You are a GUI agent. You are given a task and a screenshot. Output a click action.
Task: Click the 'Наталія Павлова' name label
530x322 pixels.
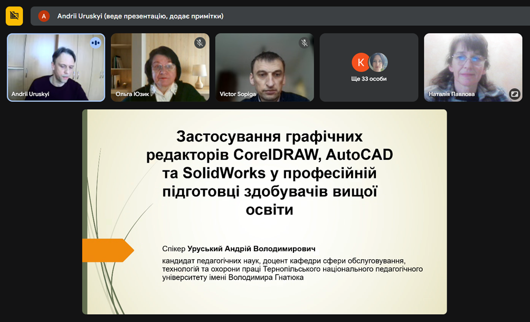(451, 94)
